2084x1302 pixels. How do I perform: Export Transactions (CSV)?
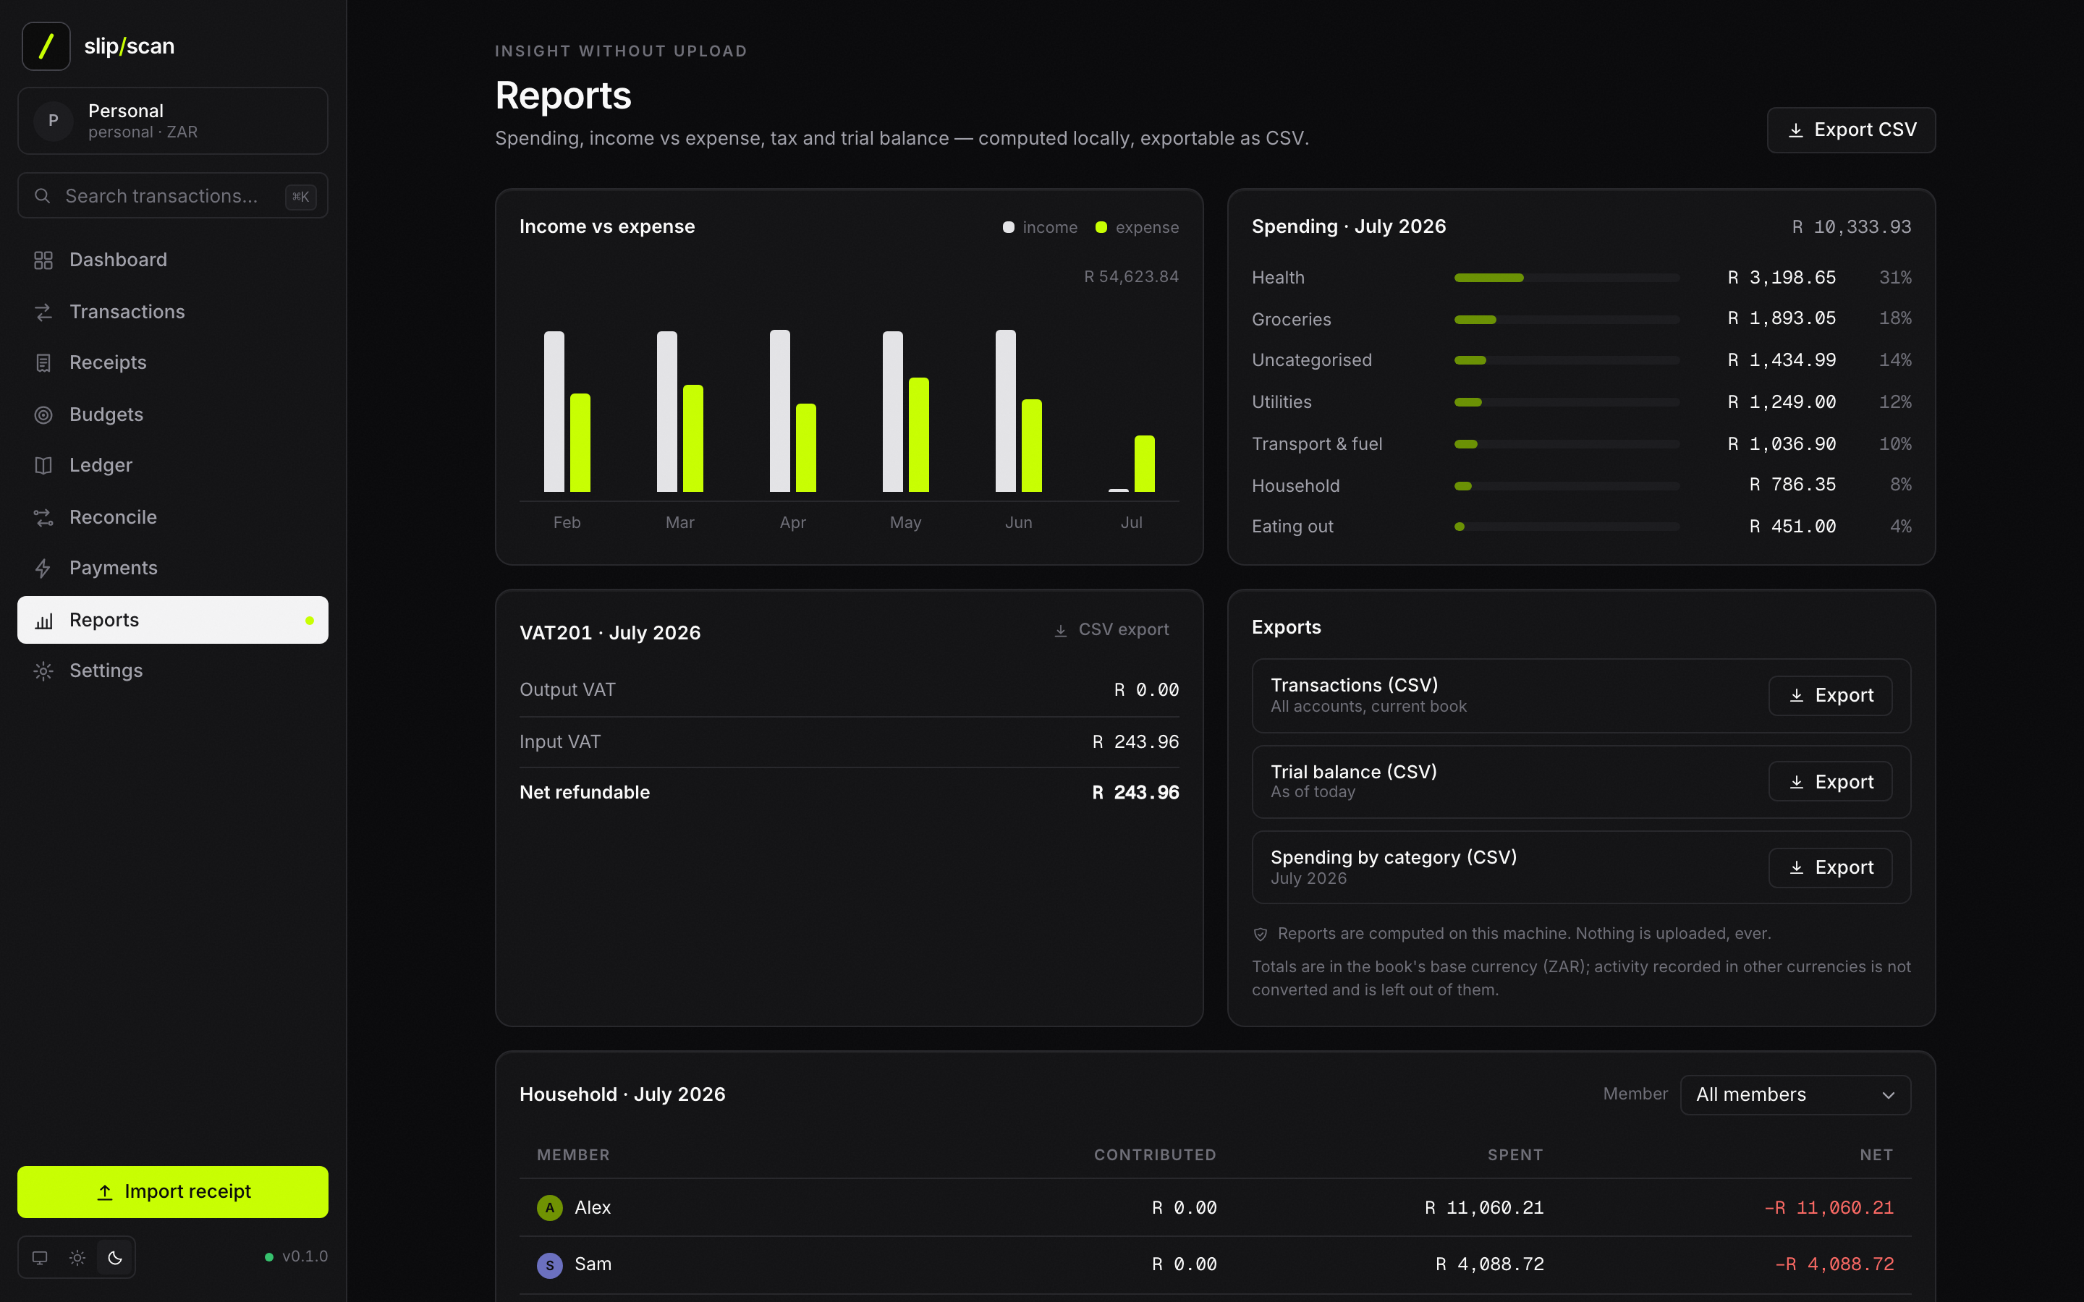1830,696
